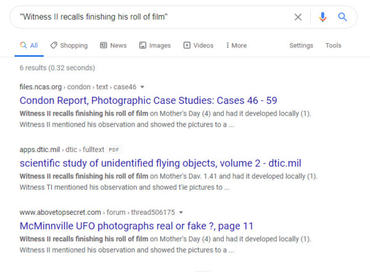370x272 pixels.
Task: Expand the abovetopsecret.com result options arrow
Action: coord(181,212)
